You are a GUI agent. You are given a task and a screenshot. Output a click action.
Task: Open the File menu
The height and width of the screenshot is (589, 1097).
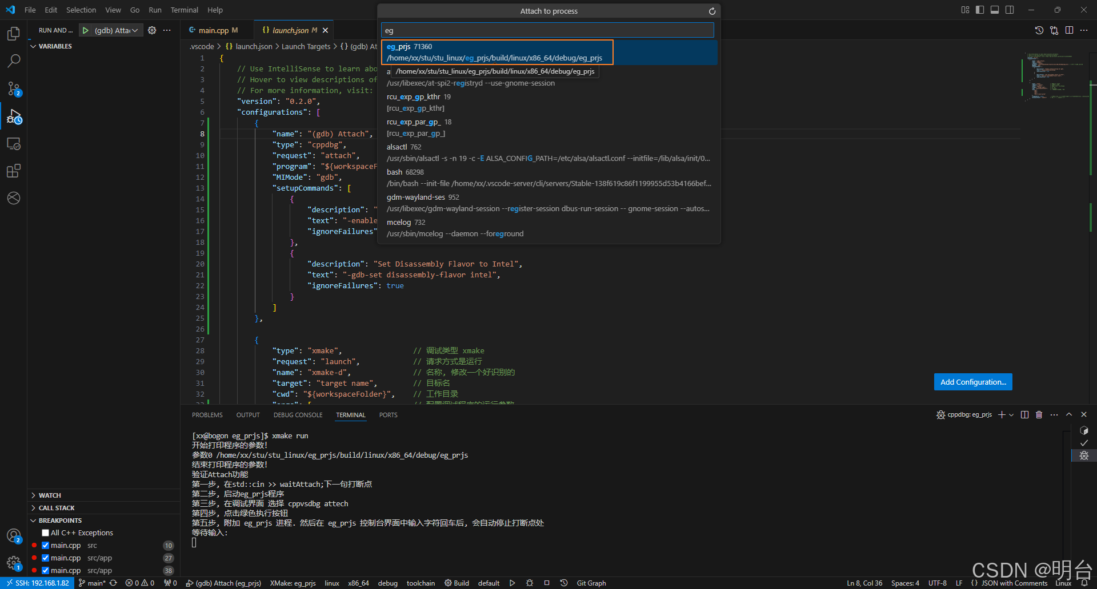tap(30, 10)
